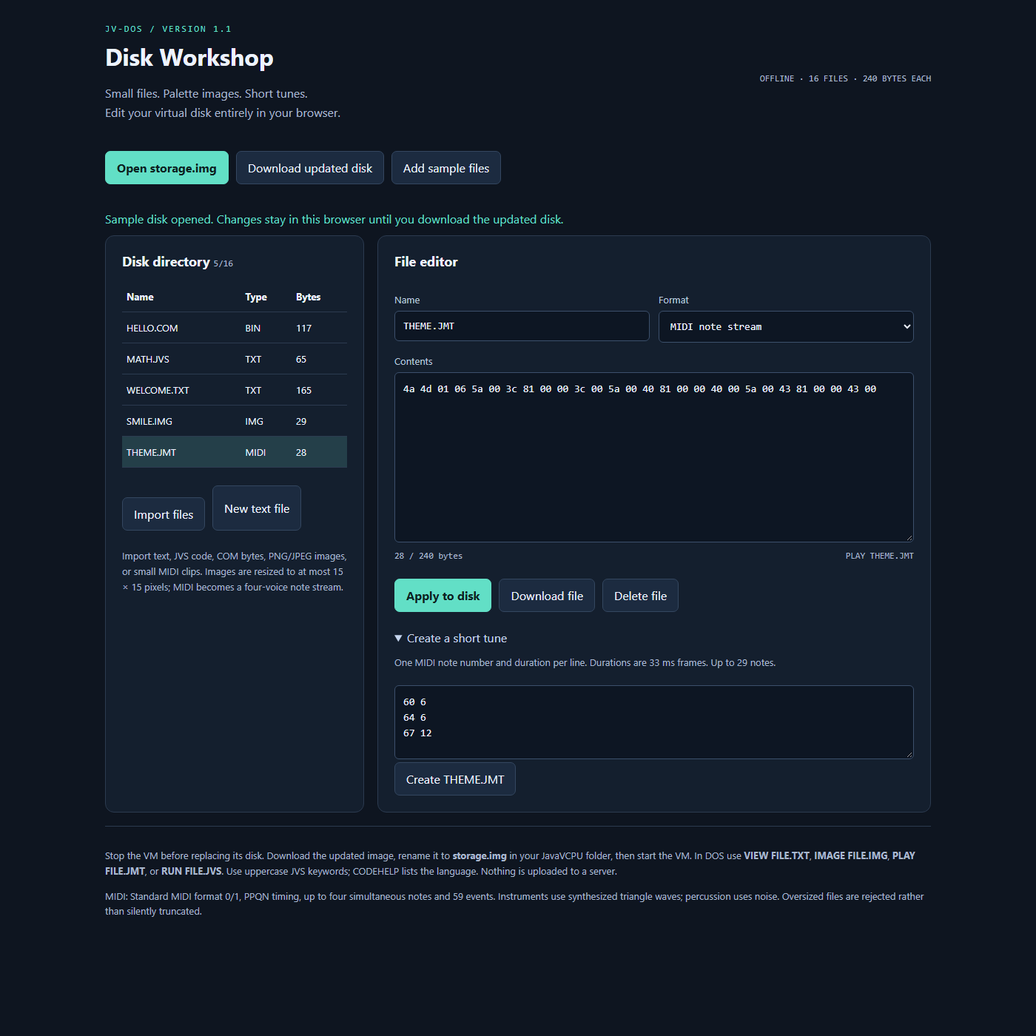Select HELLO.COM in the disk directory
The width and height of the screenshot is (1036, 1036).
[235, 328]
